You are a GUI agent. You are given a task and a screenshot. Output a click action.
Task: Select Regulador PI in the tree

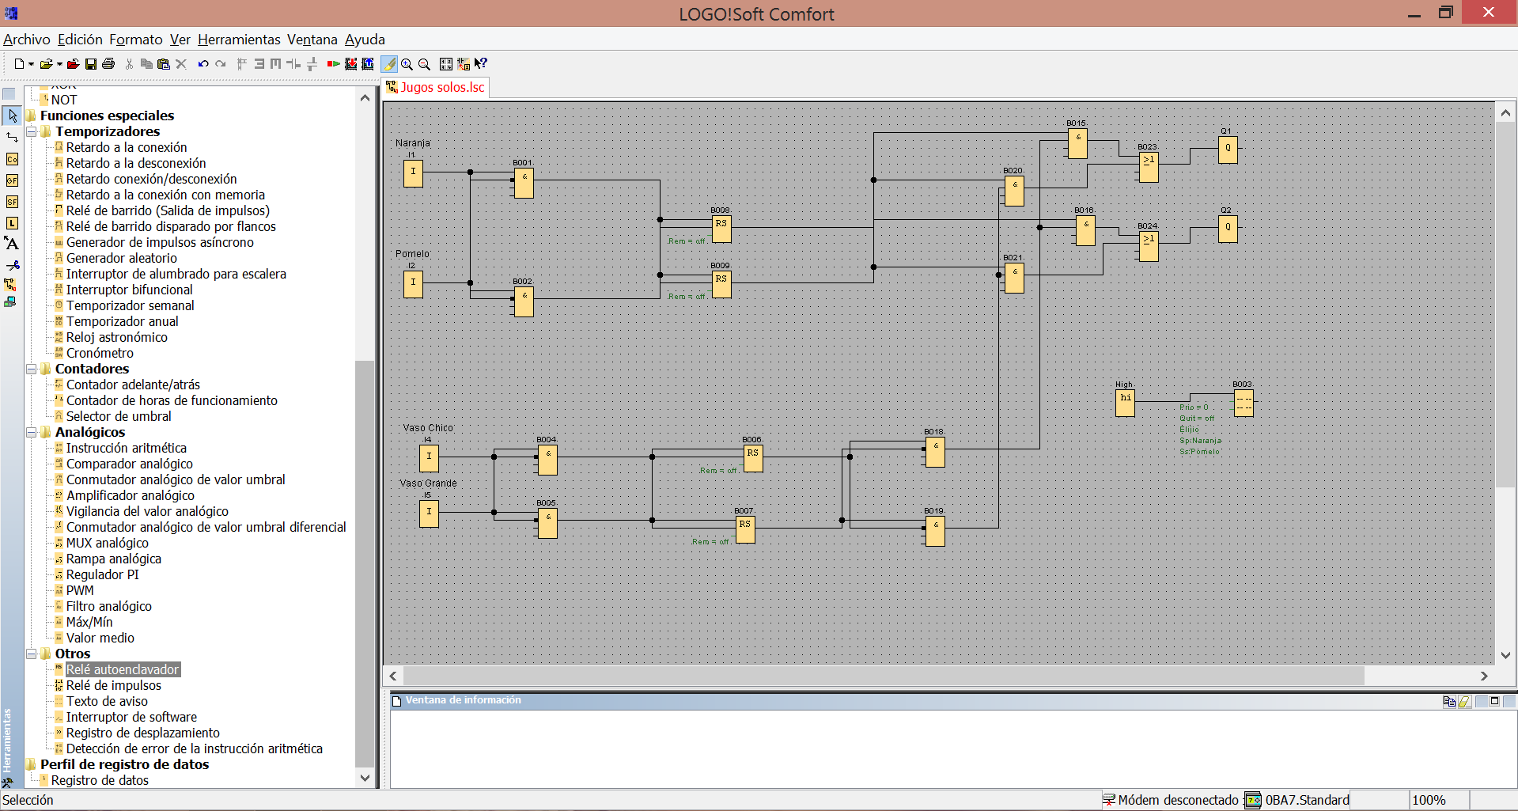[102, 574]
